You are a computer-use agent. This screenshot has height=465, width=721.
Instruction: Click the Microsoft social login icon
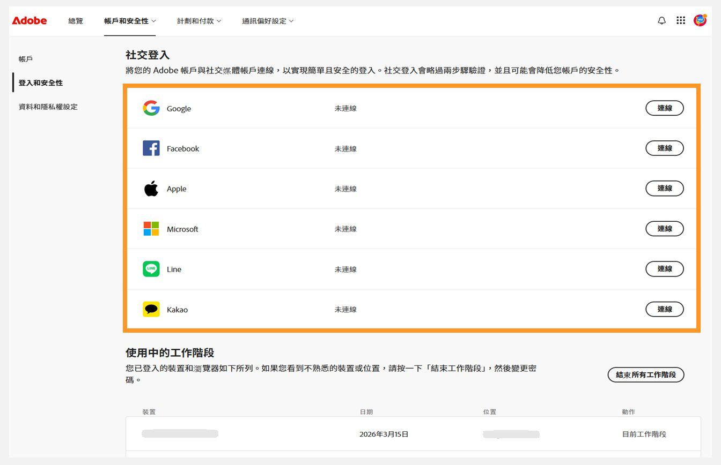click(151, 229)
